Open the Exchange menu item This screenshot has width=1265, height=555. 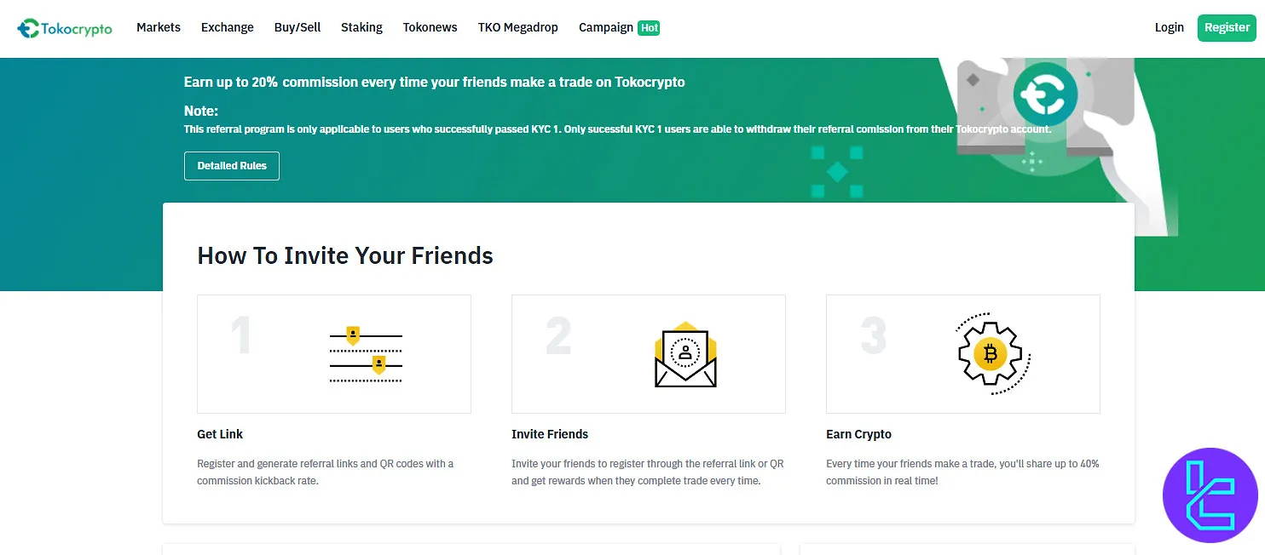click(x=228, y=27)
